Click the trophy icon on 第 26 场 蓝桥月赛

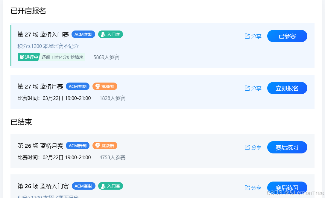click(x=98, y=145)
